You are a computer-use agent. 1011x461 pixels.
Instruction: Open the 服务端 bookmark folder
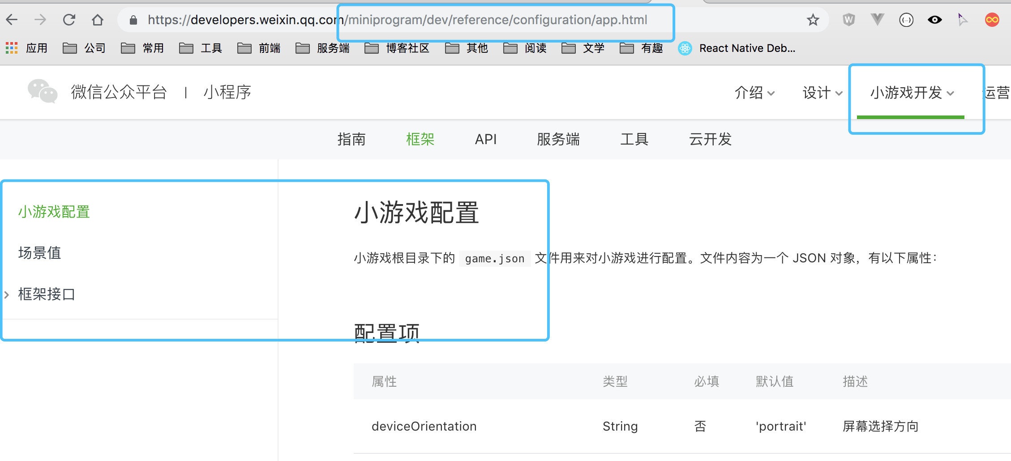[x=323, y=48]
